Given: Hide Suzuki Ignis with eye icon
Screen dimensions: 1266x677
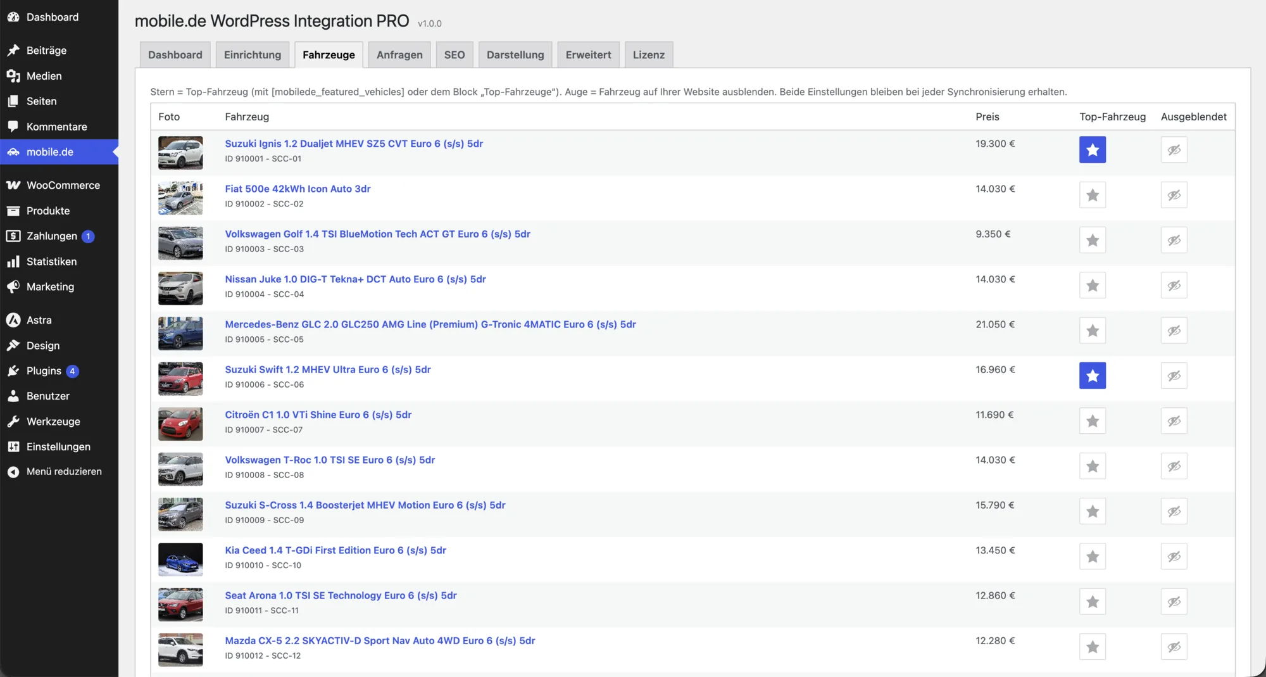Looking at the screenshot, I should tap(1174, 150).
